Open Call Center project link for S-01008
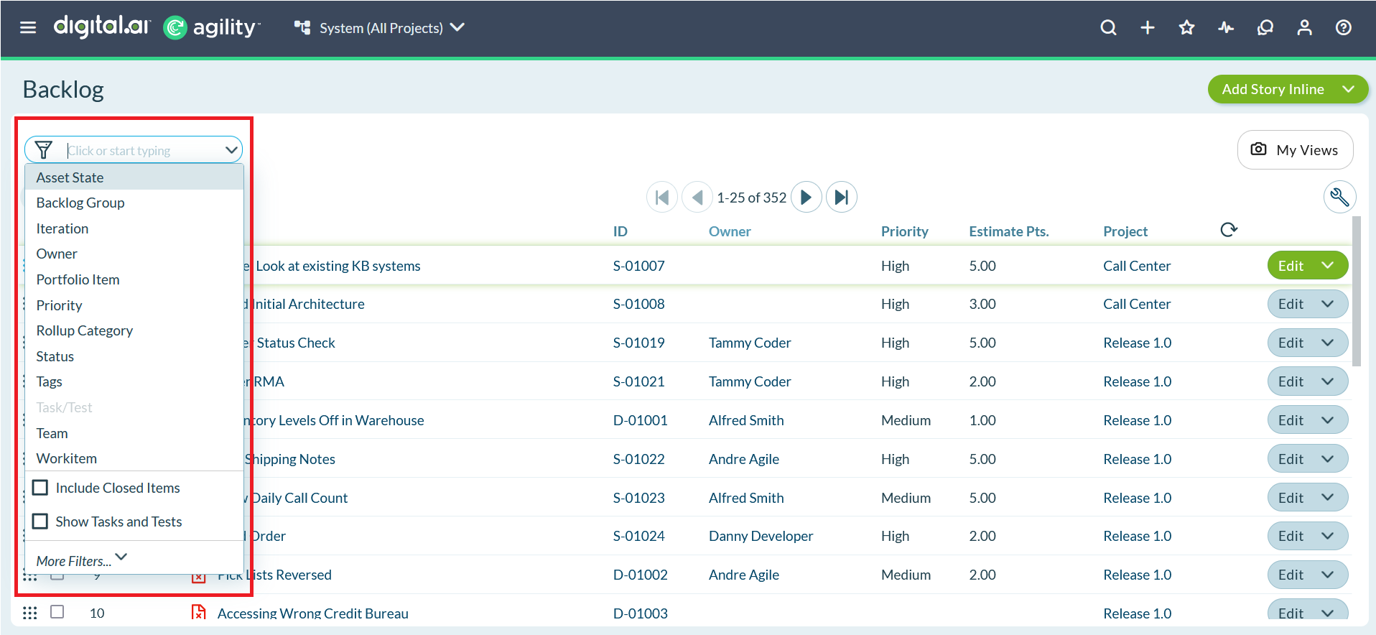The height and width of the screenshot is (635, 1376). [1137, 304]
